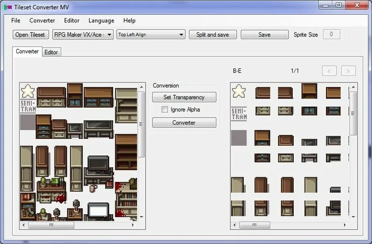Maximize the Tileset Converter MV window
Viewport: 372px width, 244px height.
[339, 5]
